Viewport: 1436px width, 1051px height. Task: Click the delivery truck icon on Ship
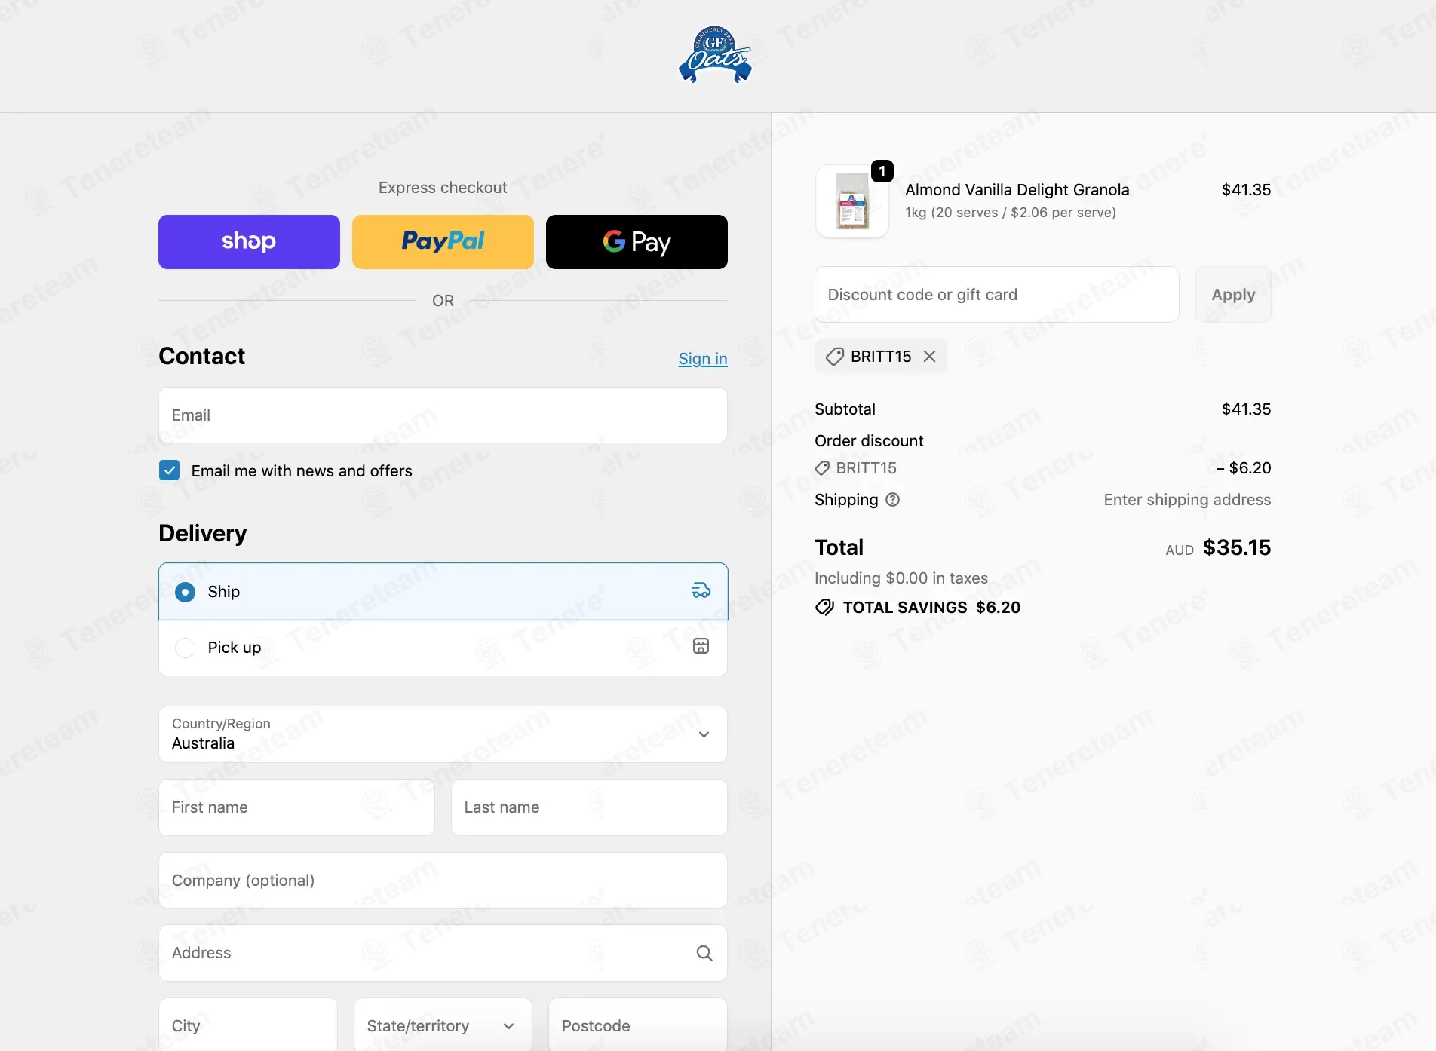(x=701, y=590)
